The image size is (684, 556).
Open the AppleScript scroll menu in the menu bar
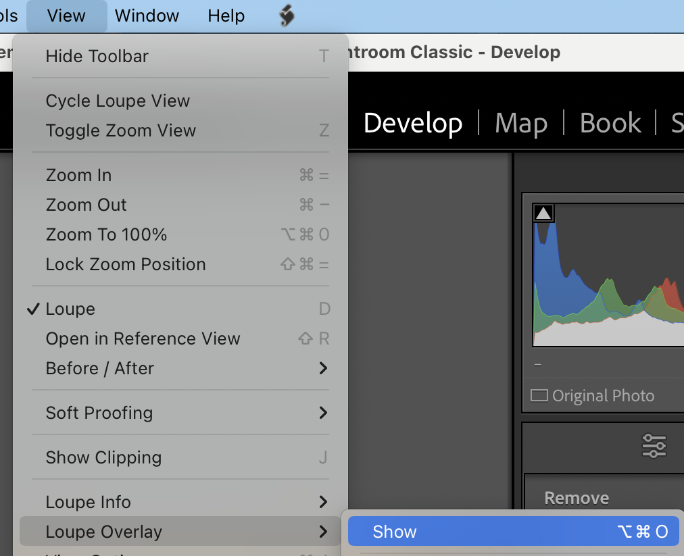tap(285, 15)
